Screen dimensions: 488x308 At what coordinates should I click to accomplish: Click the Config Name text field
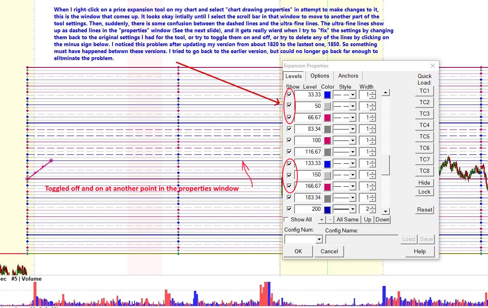point(362,239)
